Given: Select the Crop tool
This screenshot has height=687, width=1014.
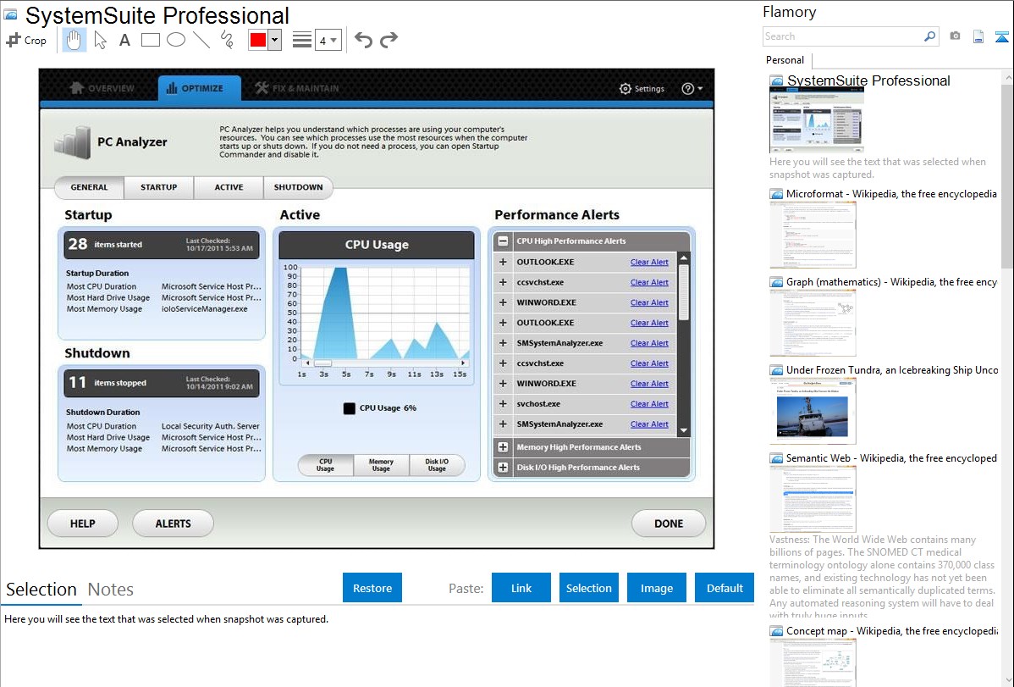Looking at the screenshot, I should [26, 40].
